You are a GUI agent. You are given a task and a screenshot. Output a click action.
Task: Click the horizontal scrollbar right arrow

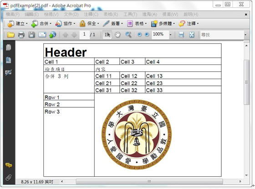240,181
